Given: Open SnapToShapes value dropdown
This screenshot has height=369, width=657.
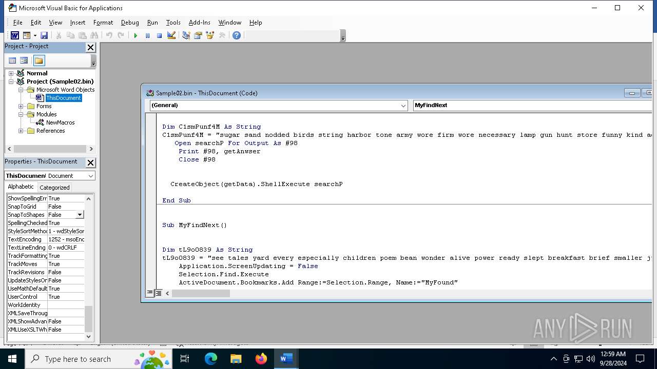Looking at the screenshot, I should point(80,215).
